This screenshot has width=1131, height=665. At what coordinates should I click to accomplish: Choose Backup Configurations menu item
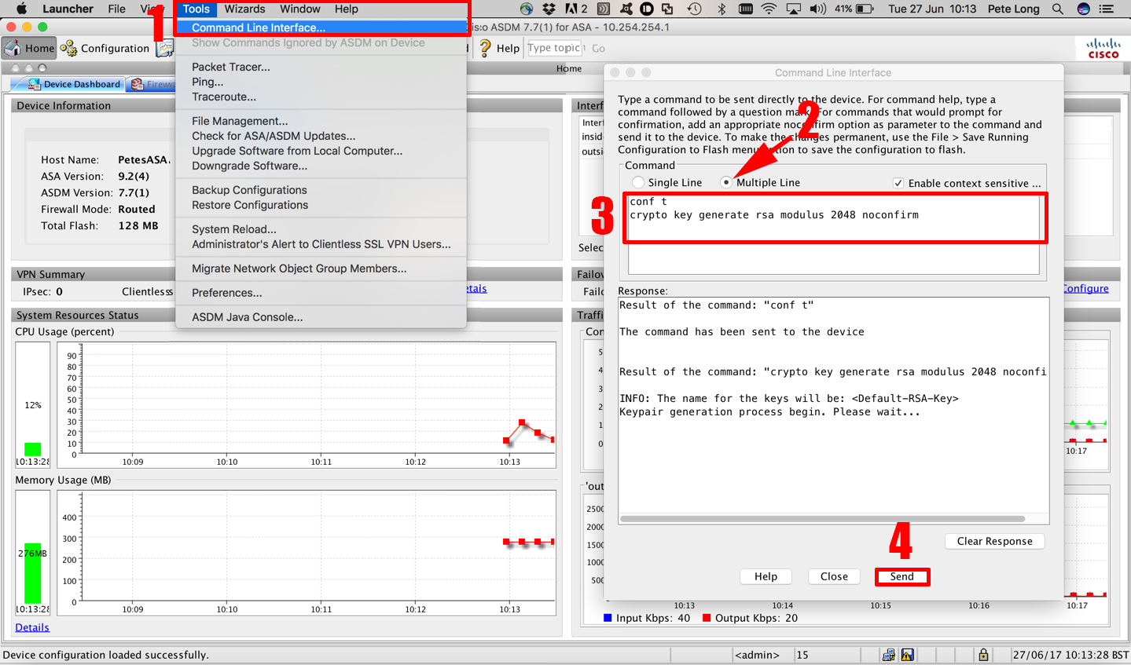(321, 190)
